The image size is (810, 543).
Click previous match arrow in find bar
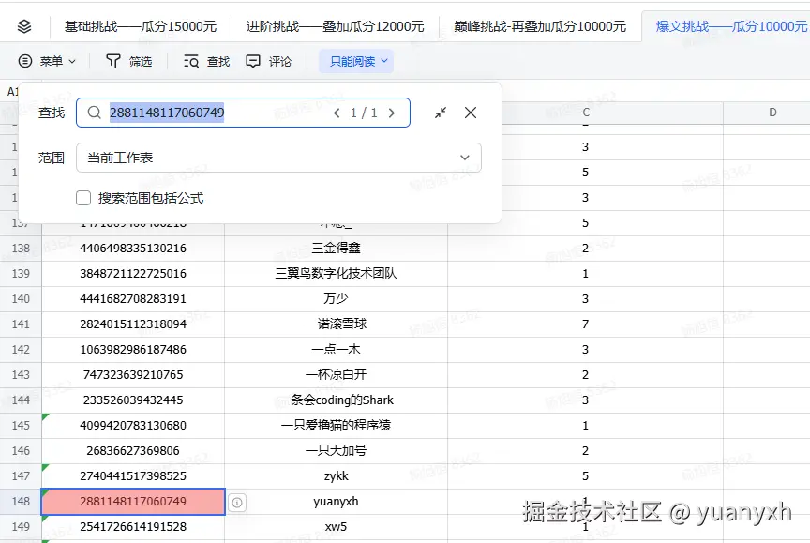click(337, 112)
